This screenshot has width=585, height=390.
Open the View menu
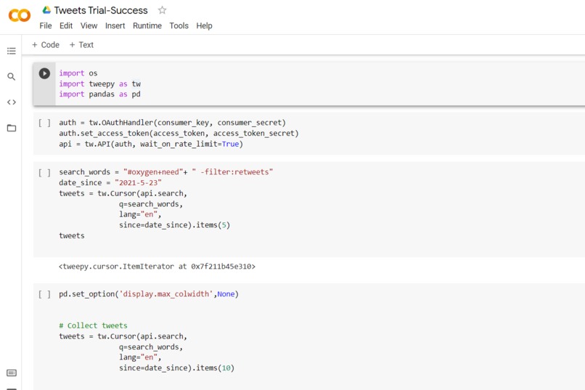pos(89,25)
